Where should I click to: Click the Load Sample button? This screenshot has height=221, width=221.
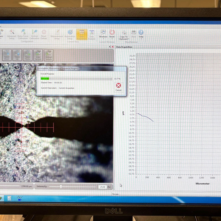pos(38,55)
